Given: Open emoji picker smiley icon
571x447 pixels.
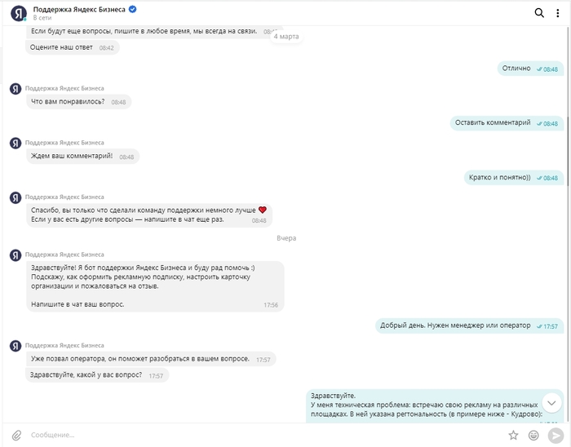Looking at the screenshot, I should point(533,435).
